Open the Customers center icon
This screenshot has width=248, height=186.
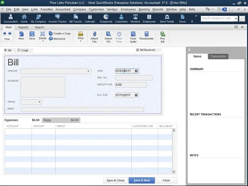coord(121,19)
